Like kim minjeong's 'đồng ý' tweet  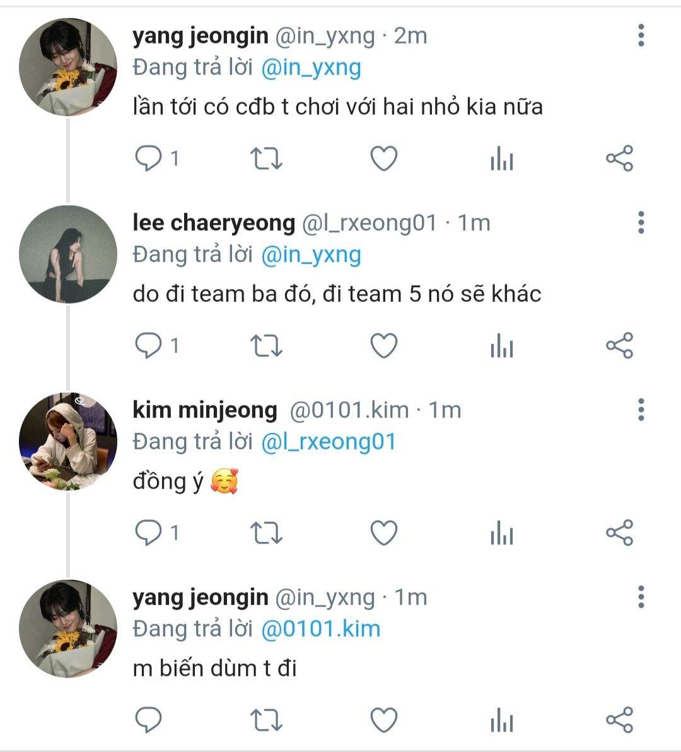[x=384, y=533]
